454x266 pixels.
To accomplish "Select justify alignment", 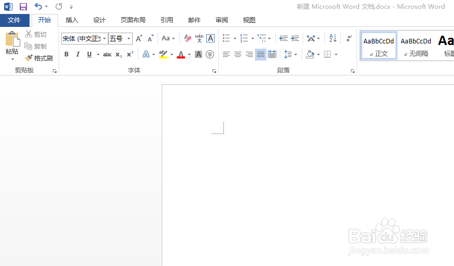I will 261,54.
